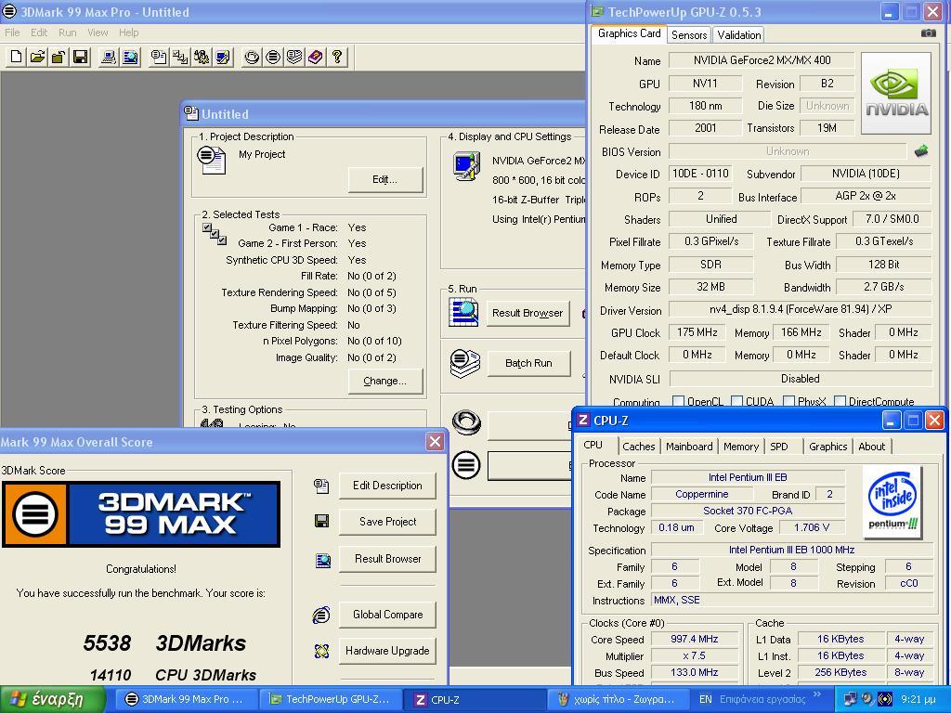Click the NVIDIA logo in GPU-Z
Image resolution: width=951 pixels, height=713 pixels.
point(896,93)
